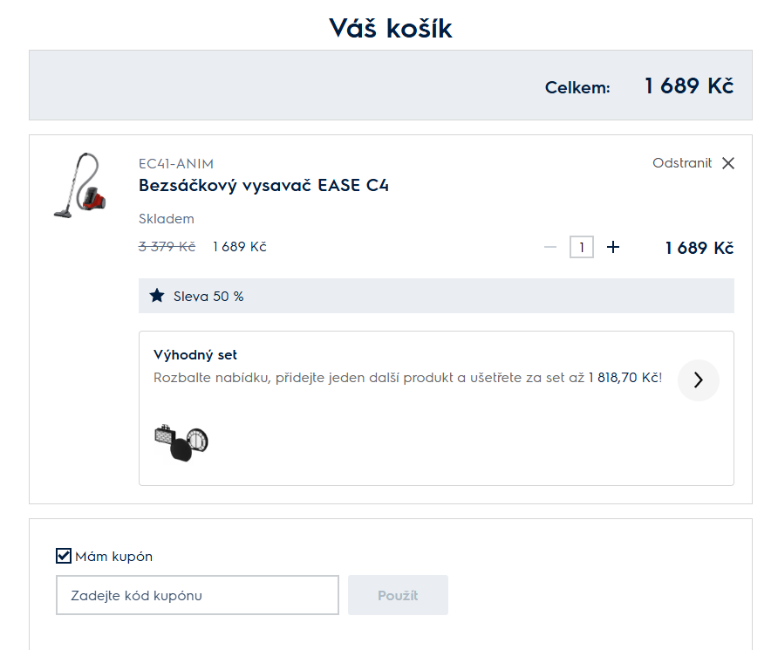Click the plus icon to increase quantity

[613, 247]
